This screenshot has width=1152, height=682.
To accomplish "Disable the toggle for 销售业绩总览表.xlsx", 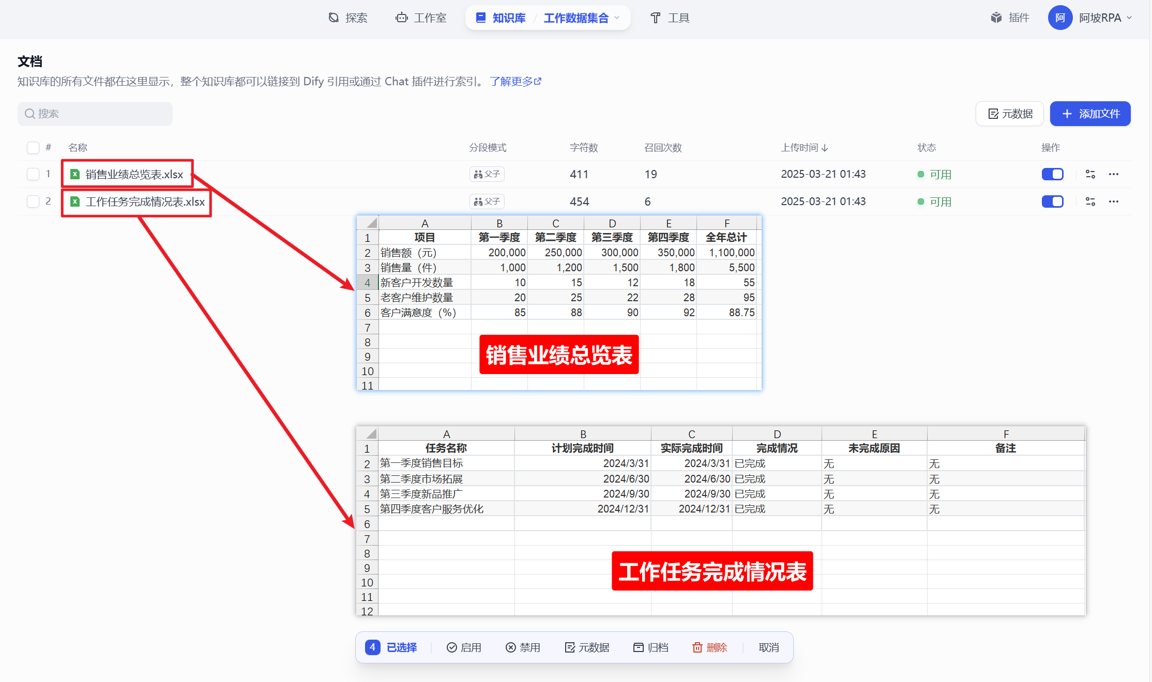I will [x=1052, y=174].
